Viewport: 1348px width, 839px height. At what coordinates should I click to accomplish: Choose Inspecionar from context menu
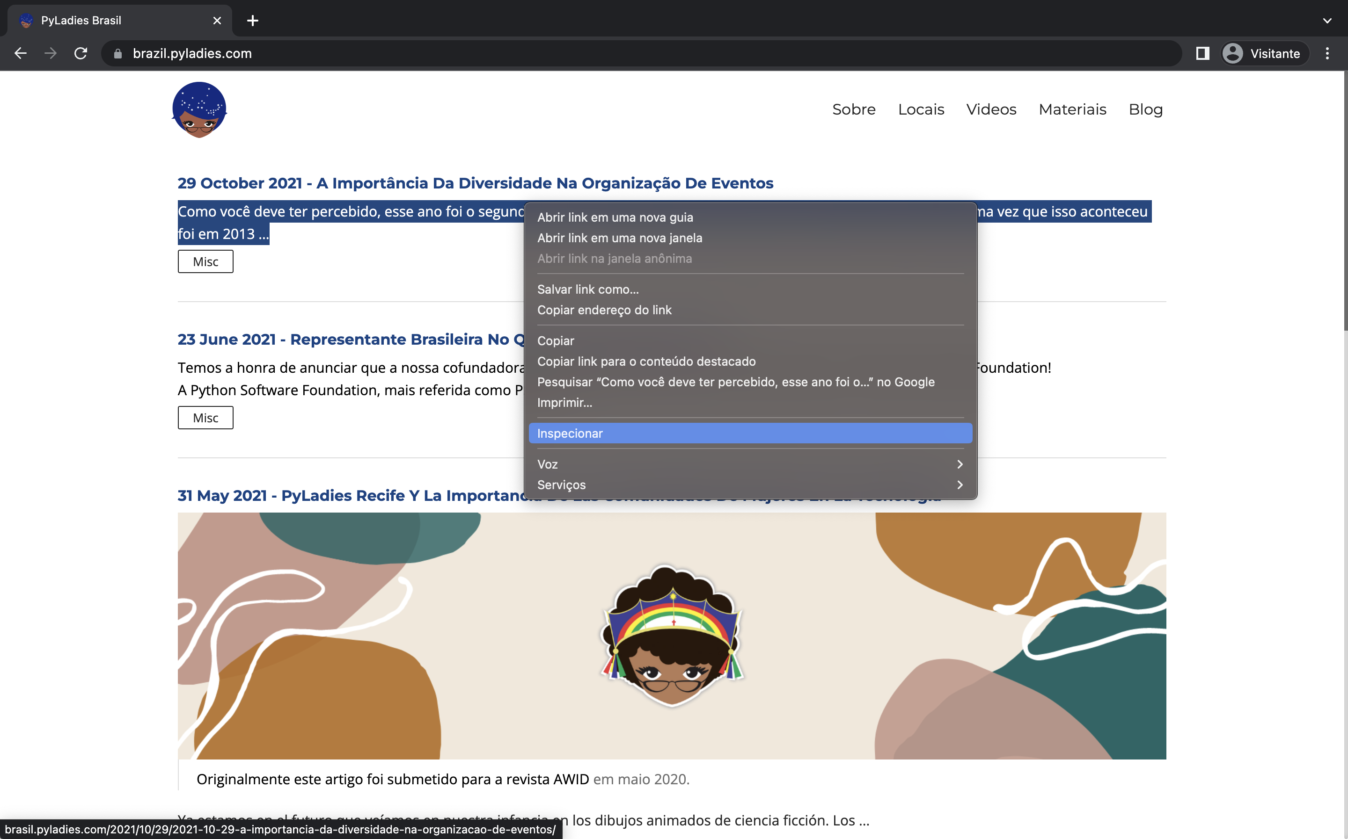coord(749,434)
